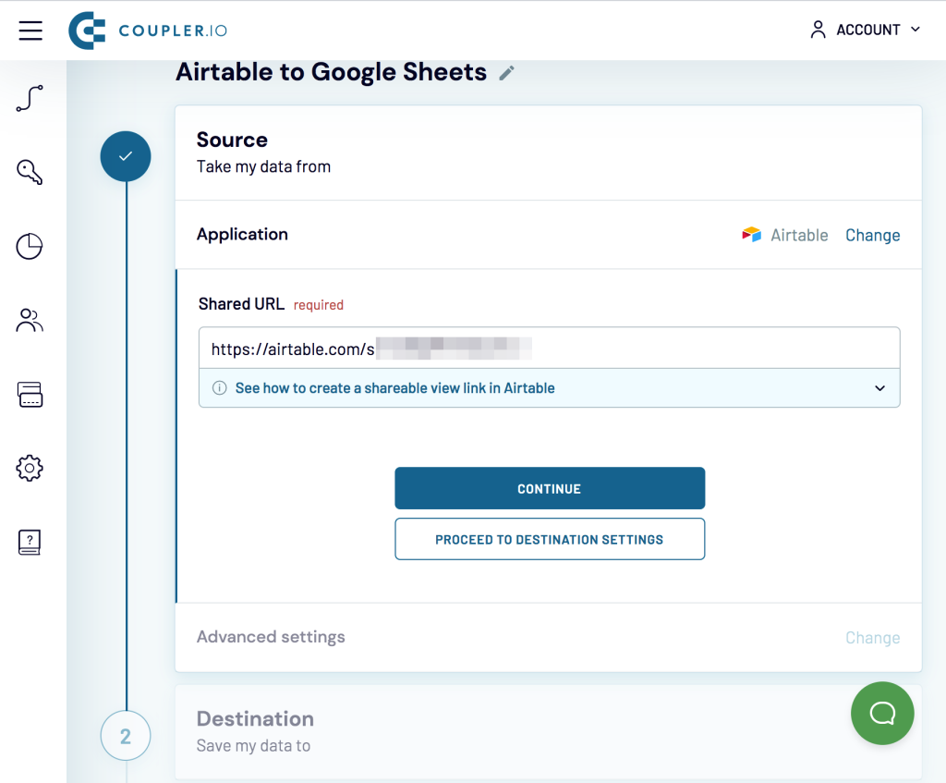This screenshot has height=783, width=946.
Task: Change the source application
Action: point(872,235)
